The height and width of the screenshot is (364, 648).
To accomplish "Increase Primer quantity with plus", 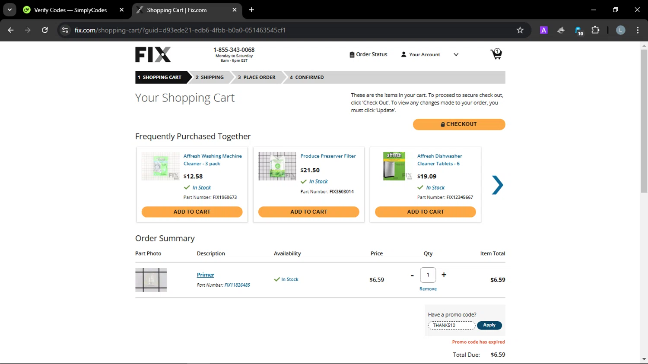I will point(444,275).
